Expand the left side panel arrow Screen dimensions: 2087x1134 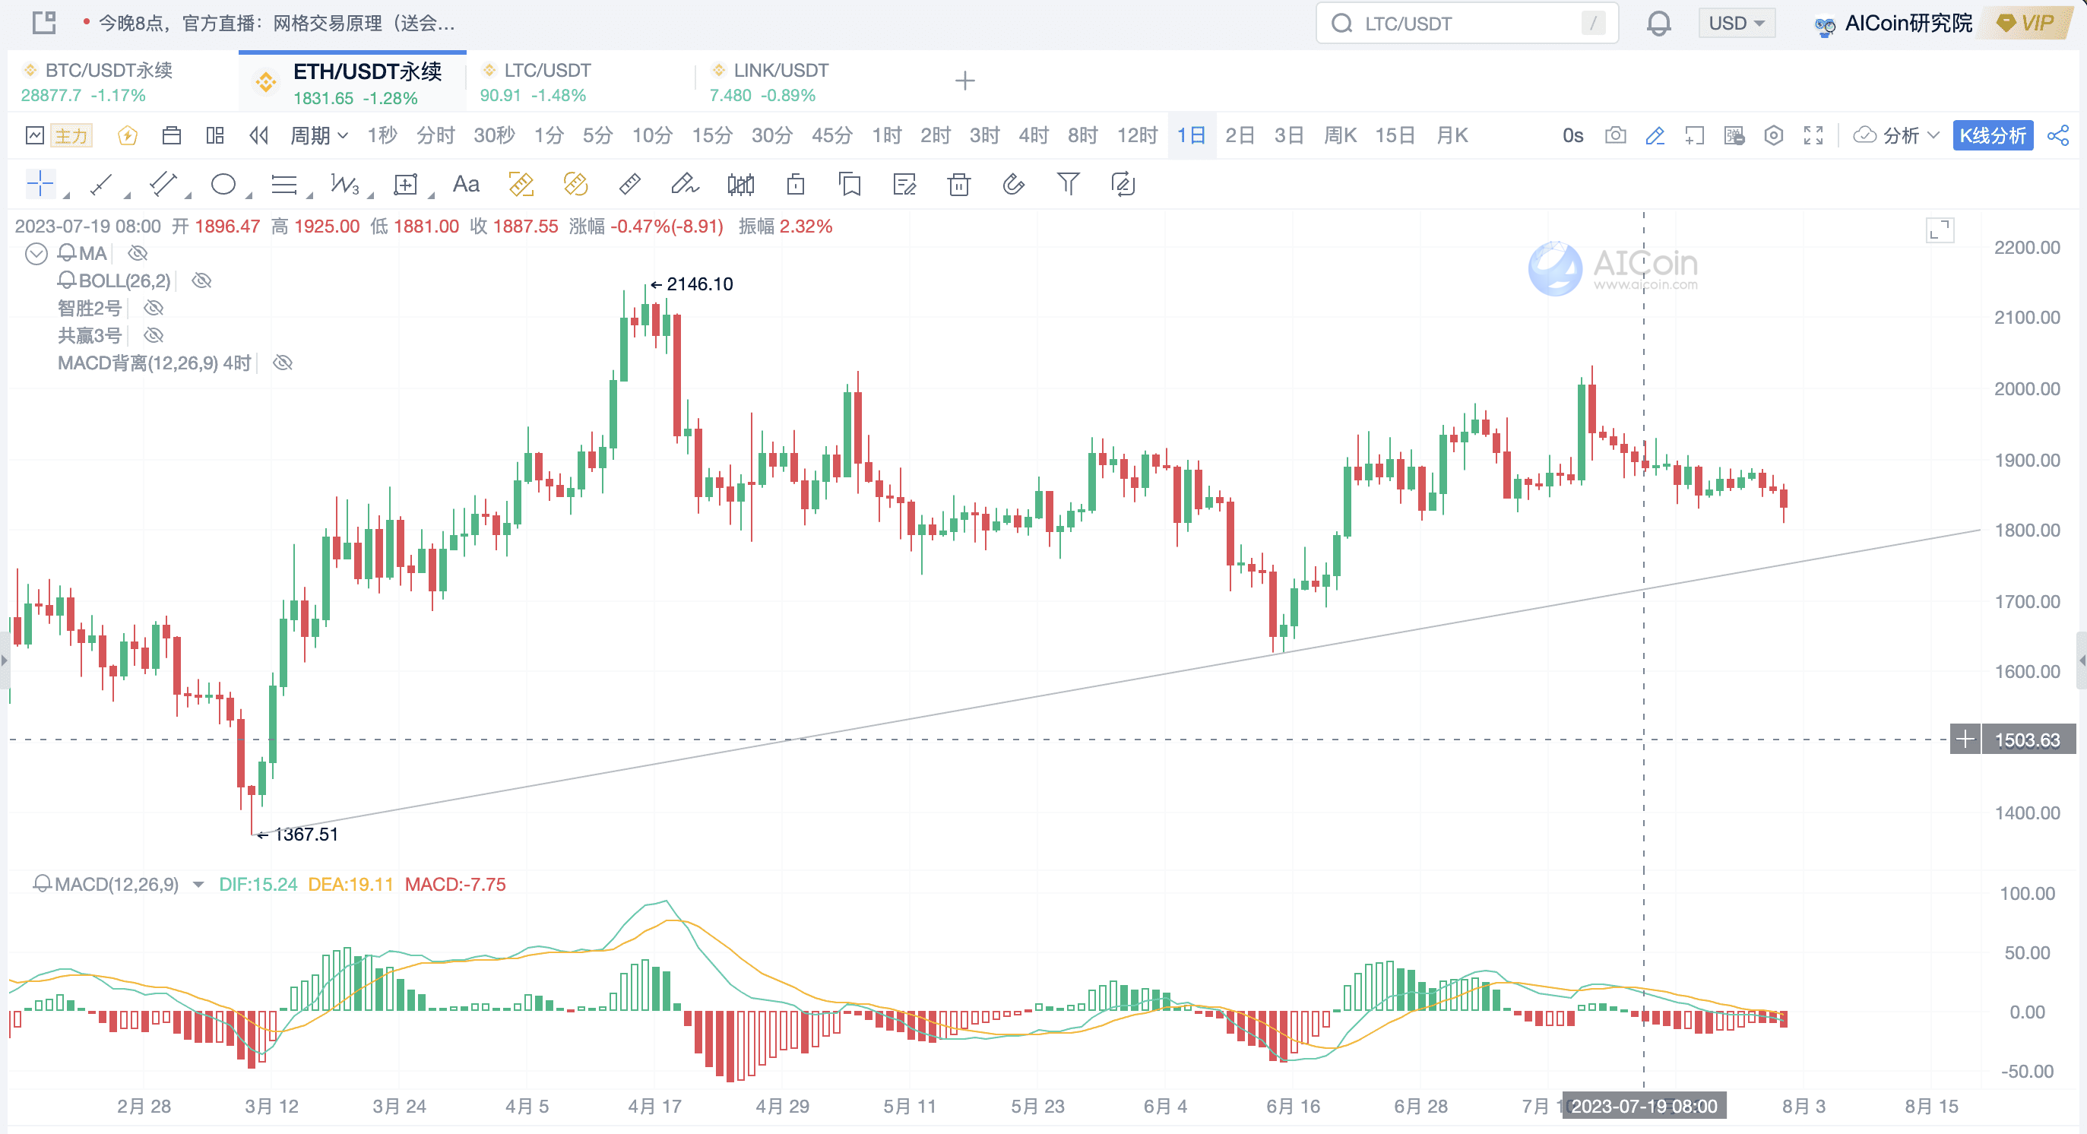point(5,660)
